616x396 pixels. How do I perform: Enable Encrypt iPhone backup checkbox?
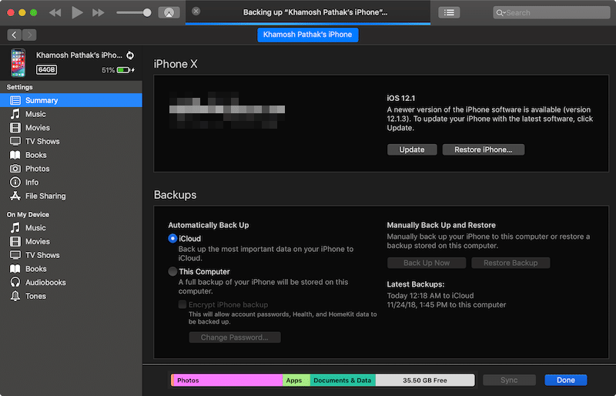pos(182,305)
